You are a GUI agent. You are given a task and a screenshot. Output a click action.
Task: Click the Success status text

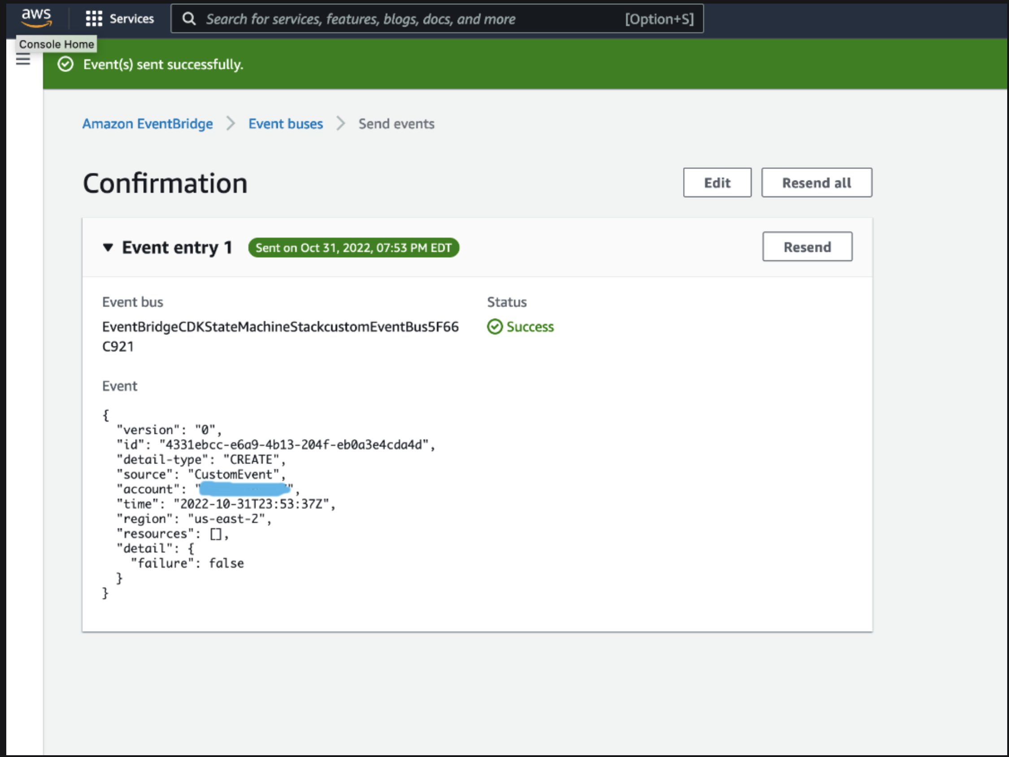tap(530, 327)
